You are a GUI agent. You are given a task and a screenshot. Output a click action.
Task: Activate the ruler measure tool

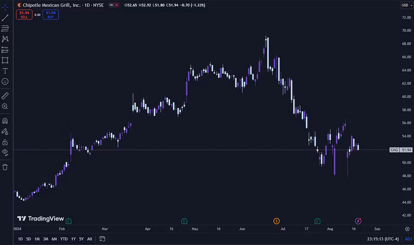pos(5,96)
